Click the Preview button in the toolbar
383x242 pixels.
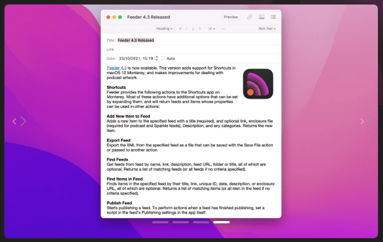[x=231, y=17]
